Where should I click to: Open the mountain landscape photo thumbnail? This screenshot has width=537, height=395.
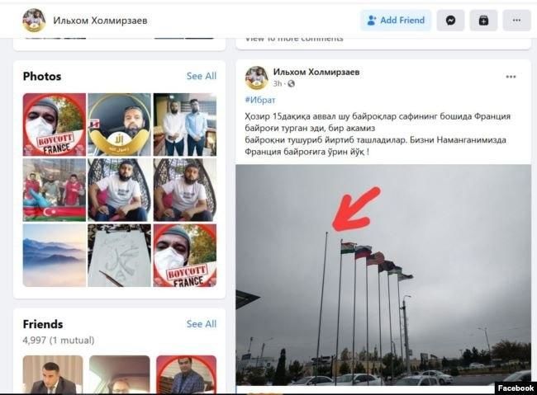[55, 256]
